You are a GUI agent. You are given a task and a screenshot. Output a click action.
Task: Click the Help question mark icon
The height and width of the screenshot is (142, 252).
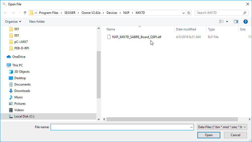pos(245,22)
